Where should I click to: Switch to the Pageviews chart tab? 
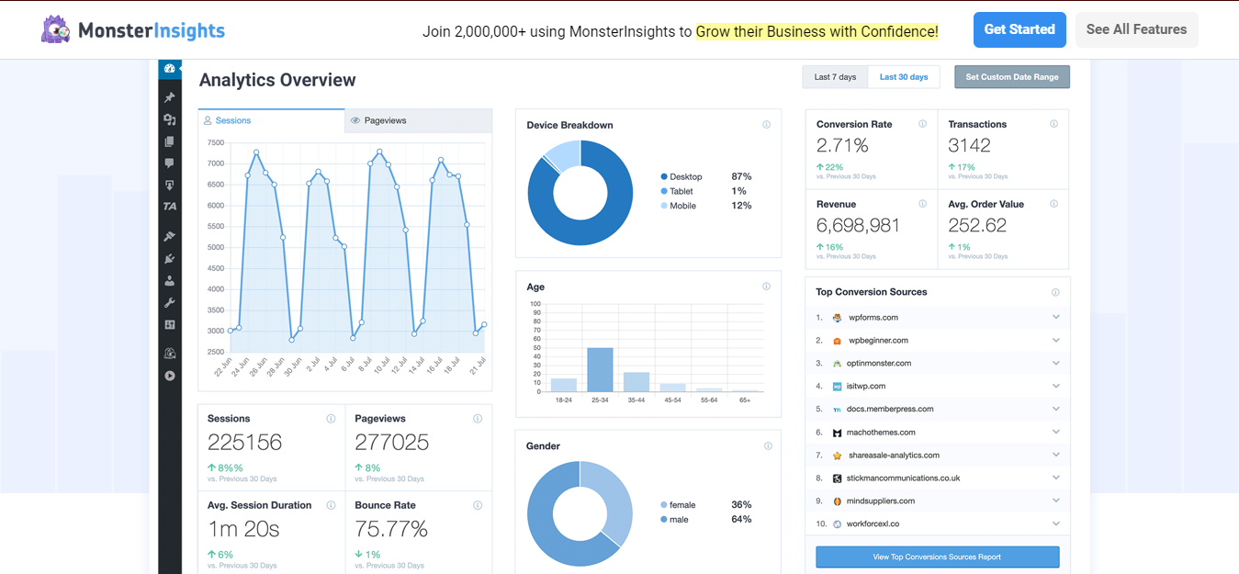419,120
